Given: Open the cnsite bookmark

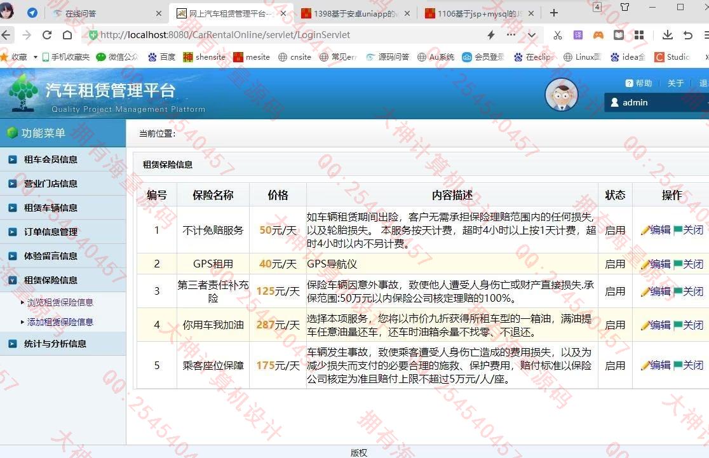Looking at the screenshot, I should point(295,57).
